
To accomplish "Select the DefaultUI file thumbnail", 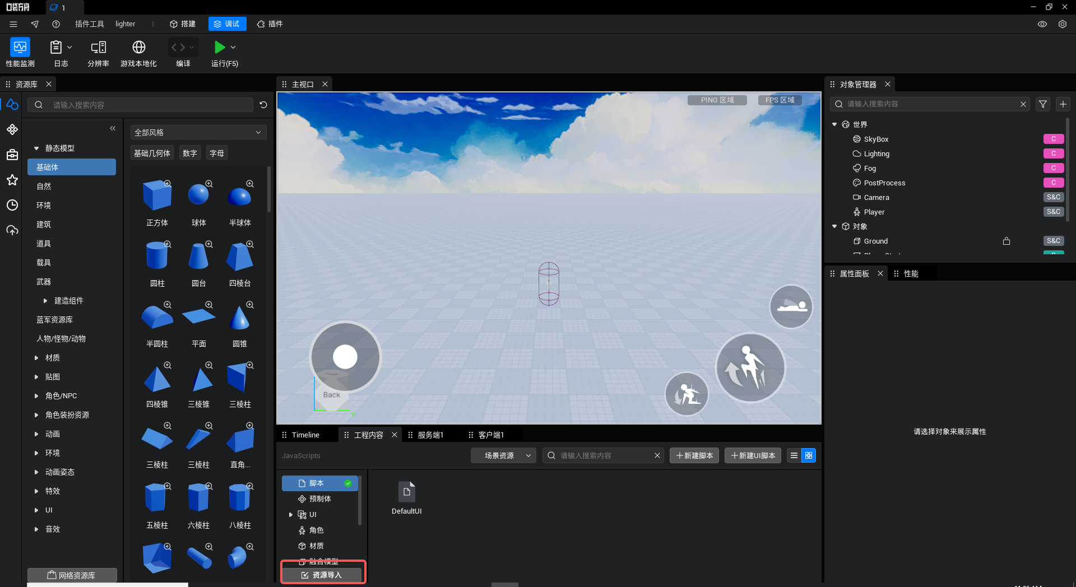I will tap(407, 492).
